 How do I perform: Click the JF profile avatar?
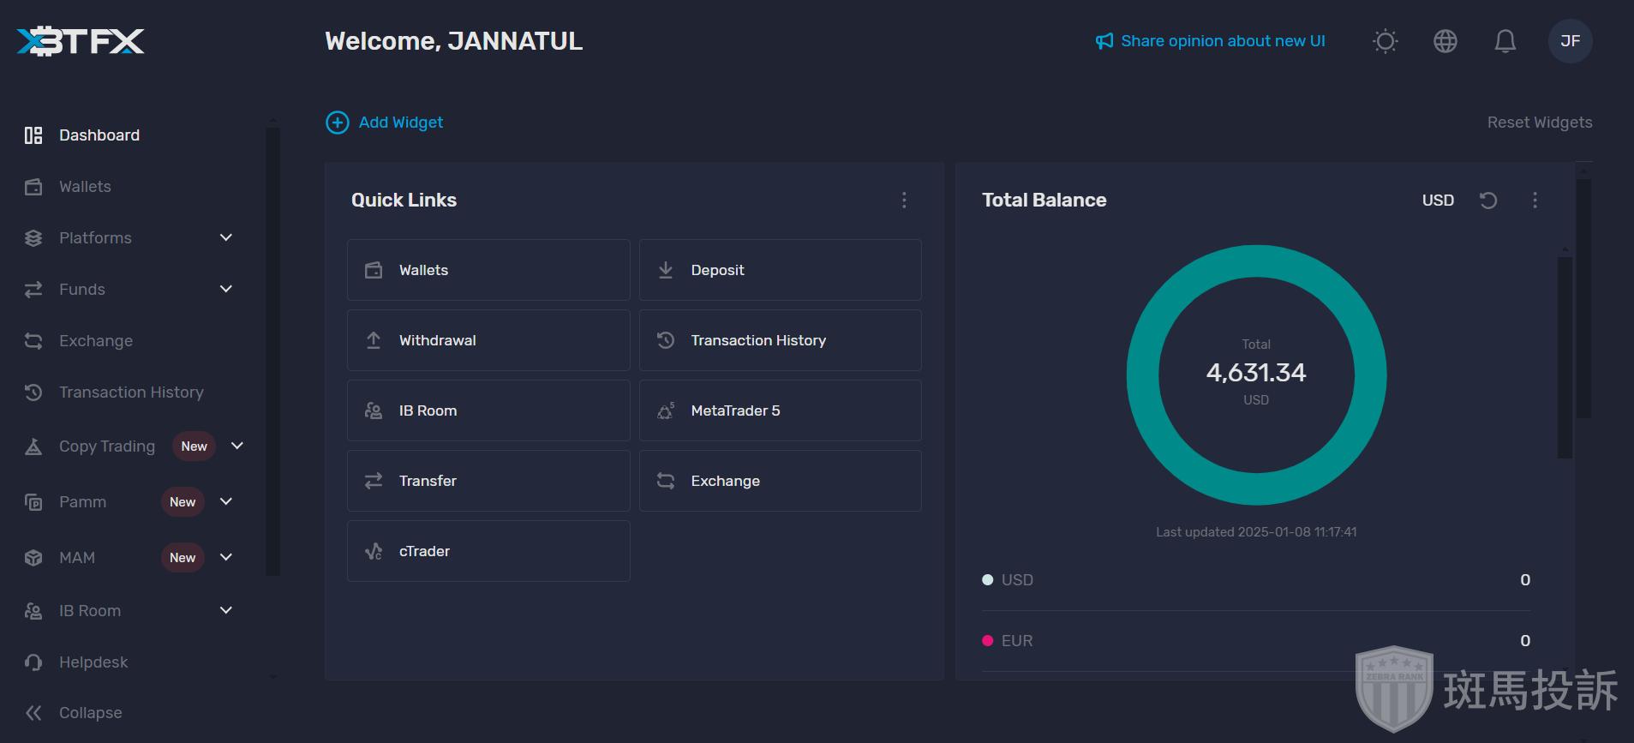coord(1570,41)
